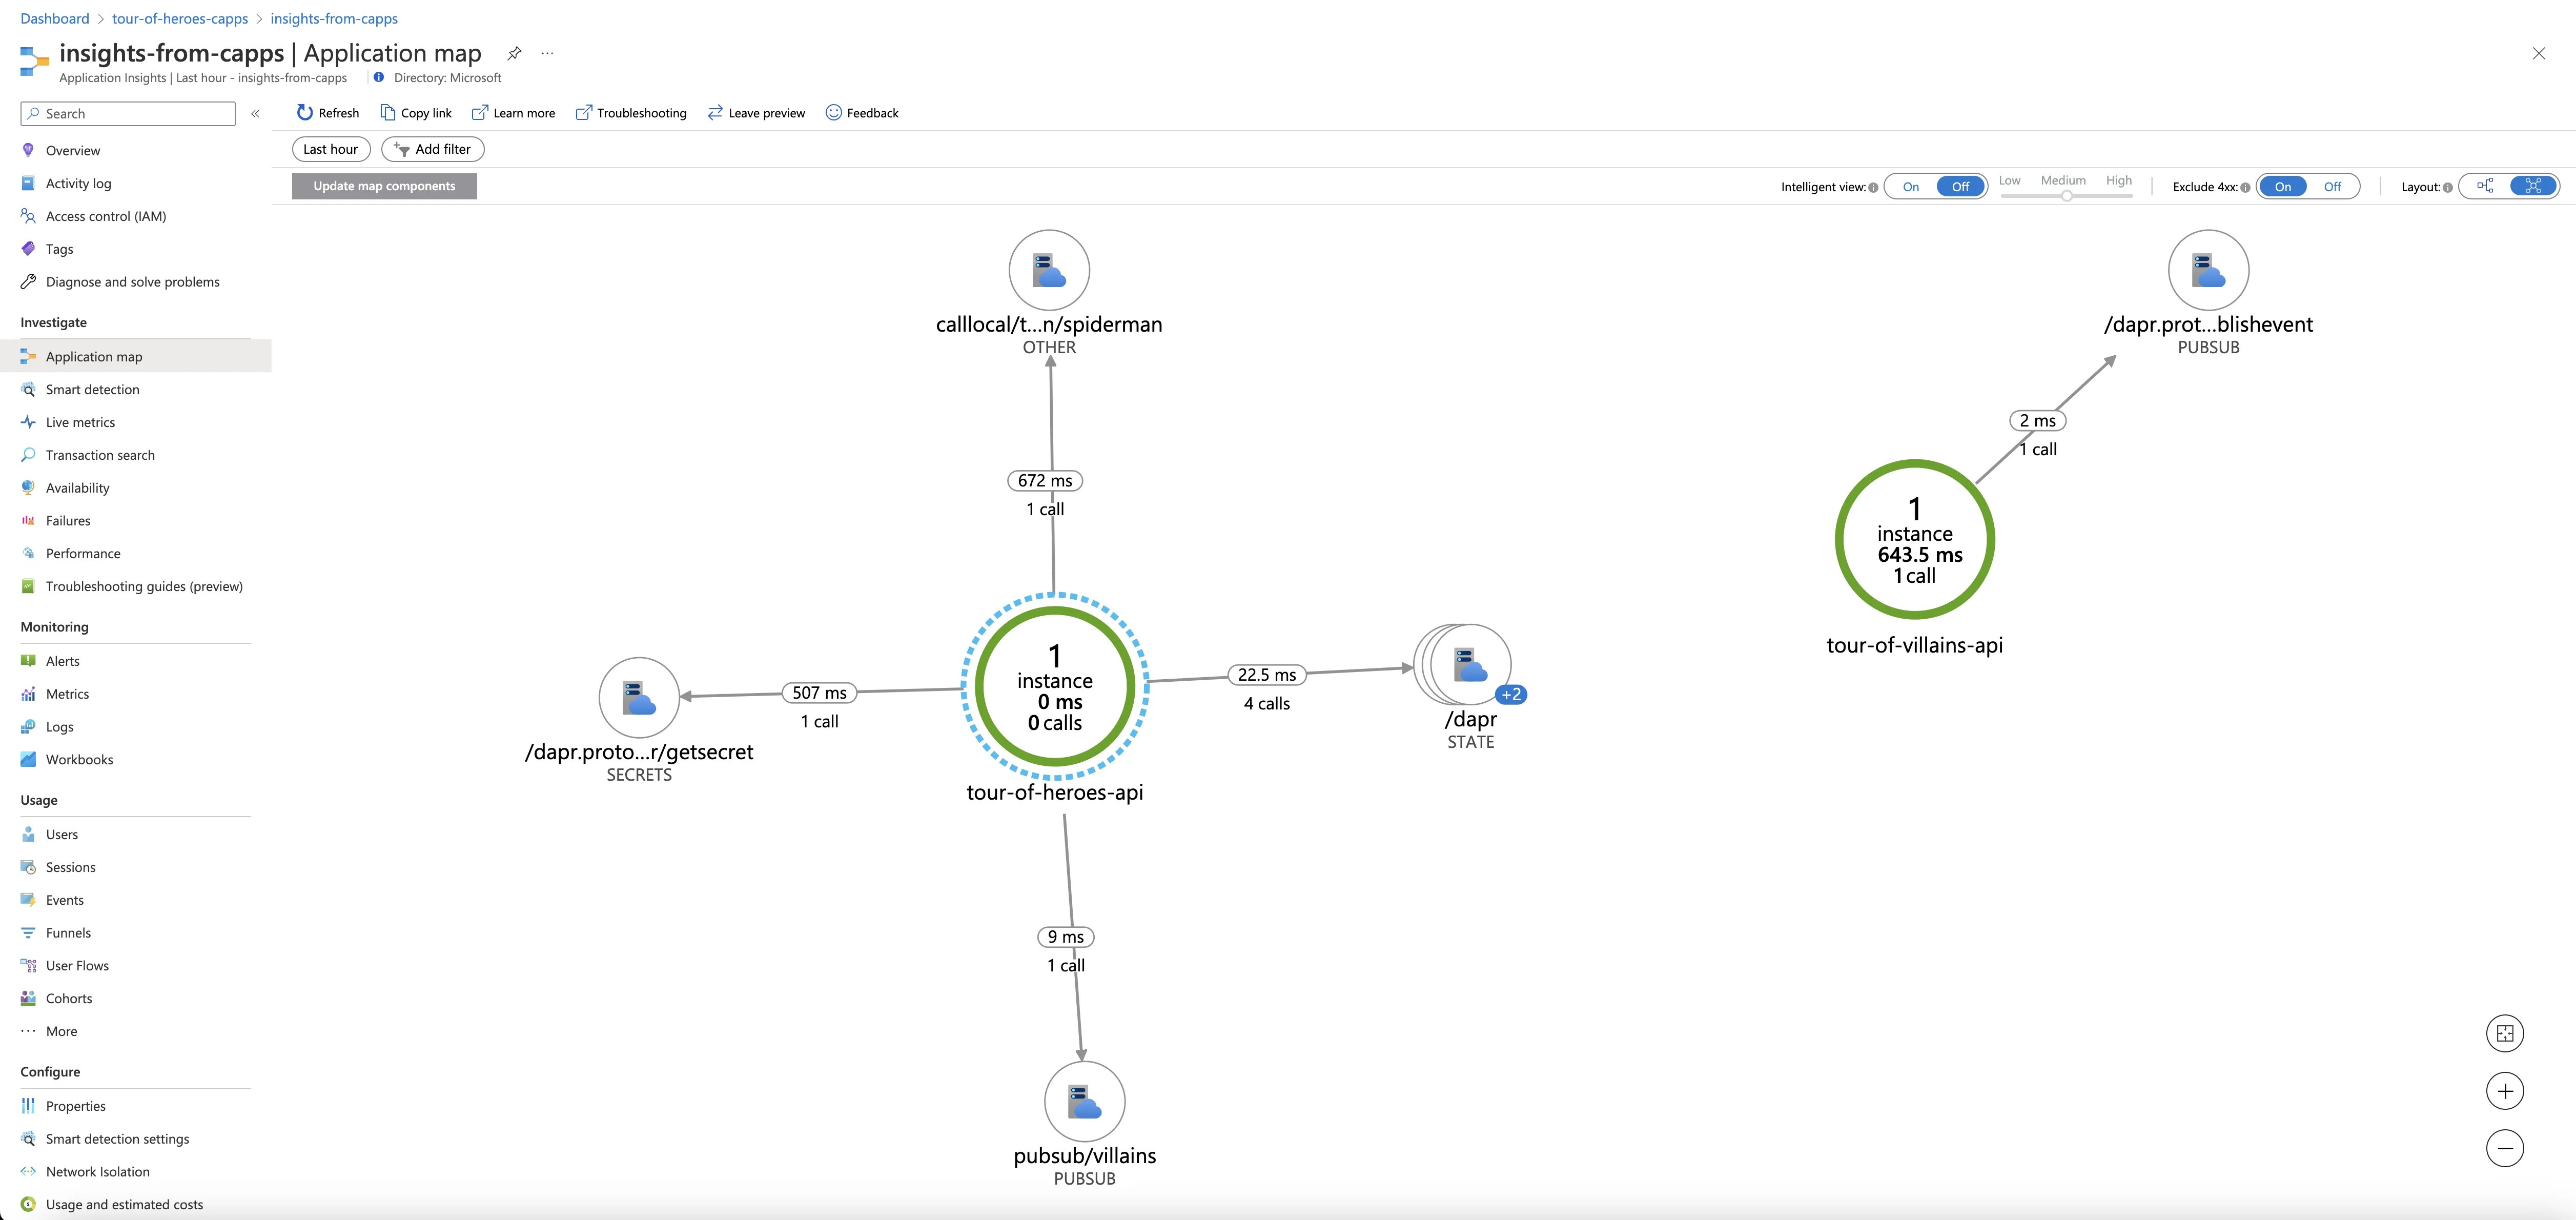Open the Last hour time filter

[331, 149]
